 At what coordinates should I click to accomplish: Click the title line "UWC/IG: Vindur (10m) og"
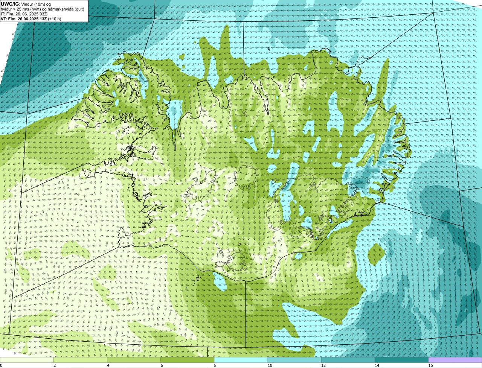click(x=26, y=4)
